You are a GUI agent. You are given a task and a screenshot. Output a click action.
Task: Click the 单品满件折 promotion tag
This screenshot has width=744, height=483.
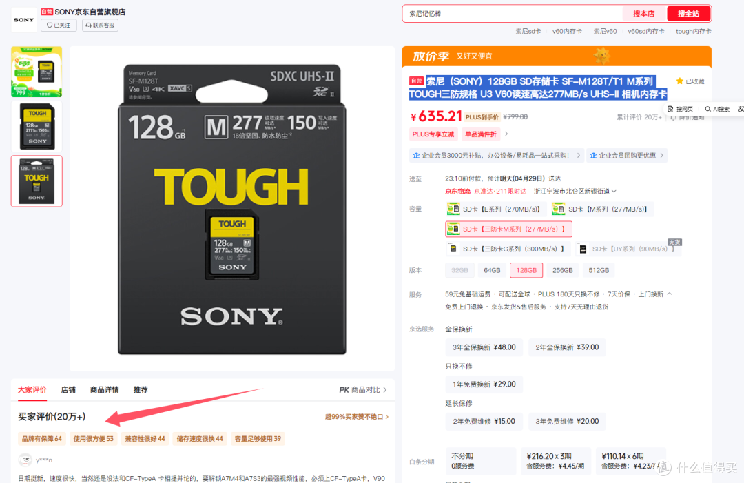click(481, 134)
